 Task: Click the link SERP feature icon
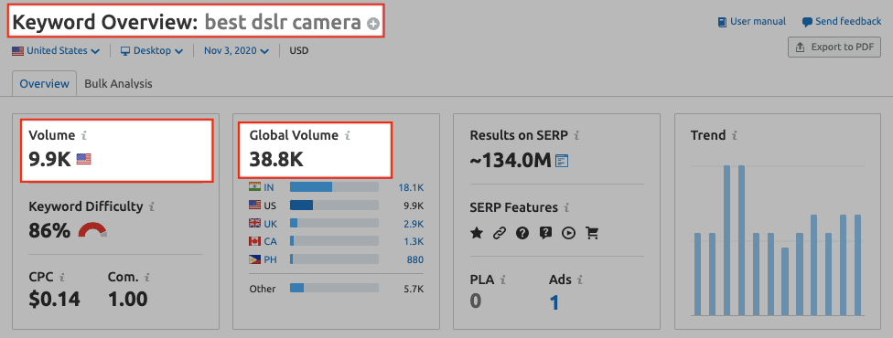tap(500, 233)
